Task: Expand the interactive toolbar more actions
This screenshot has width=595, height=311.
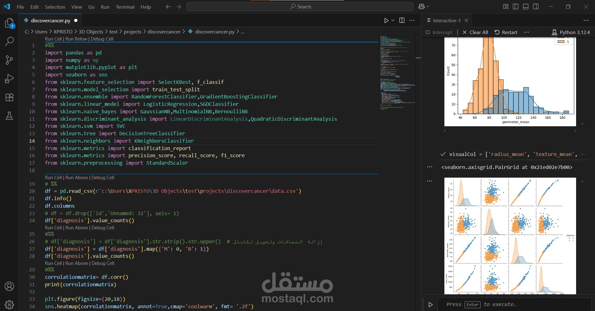Action: (x=526, y=32)
